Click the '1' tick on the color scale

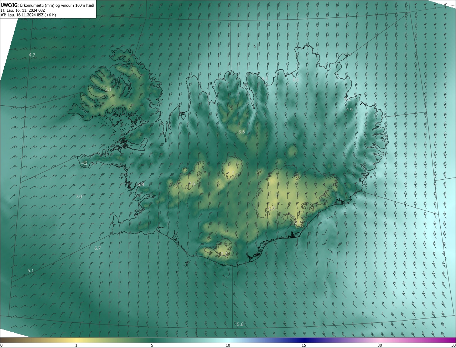pos(76,346)
